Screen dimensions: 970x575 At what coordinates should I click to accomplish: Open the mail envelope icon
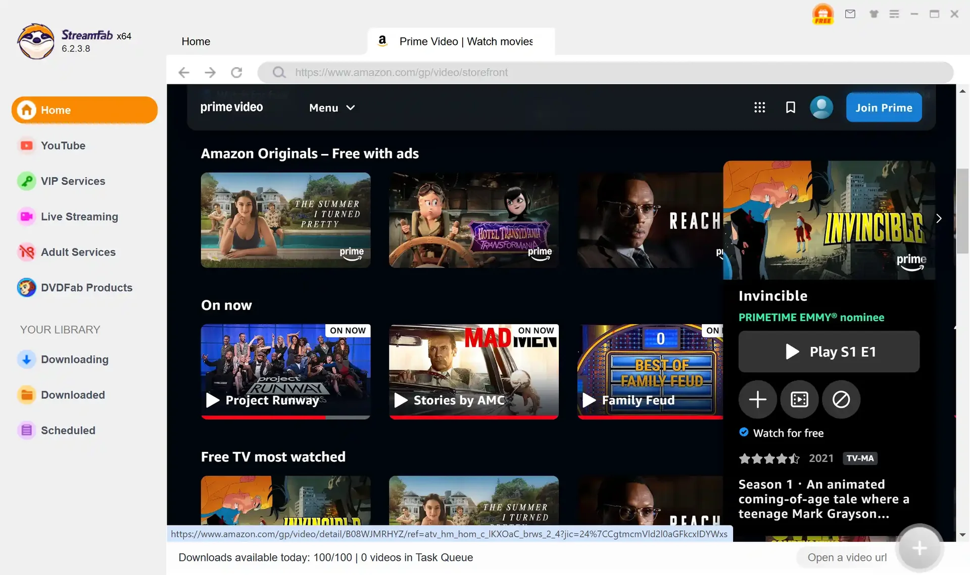[850, 14]
